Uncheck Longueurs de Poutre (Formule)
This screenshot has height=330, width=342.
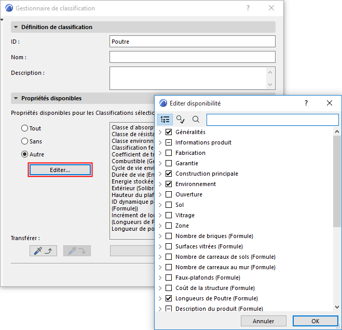coord(169,298)
